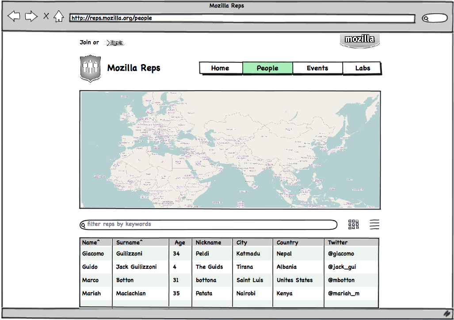Switch to list view of reps
This screenshot has height=320, width=454.
pyautogui.click(x=374, y=225)
